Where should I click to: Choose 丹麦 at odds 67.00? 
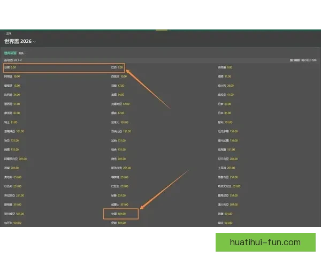224,104
